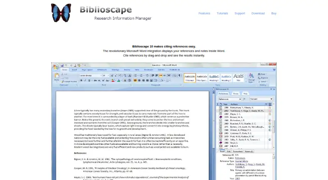This screenshot has width=328, height=180.
Task: Switch to the Mailings ribbon tab
Action: tap(115, 70)
